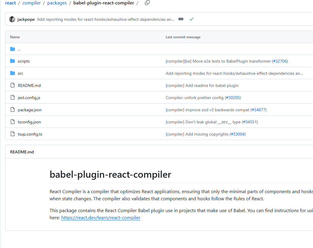
Task: Open tsconfig.json file
Action: [29, 122]
